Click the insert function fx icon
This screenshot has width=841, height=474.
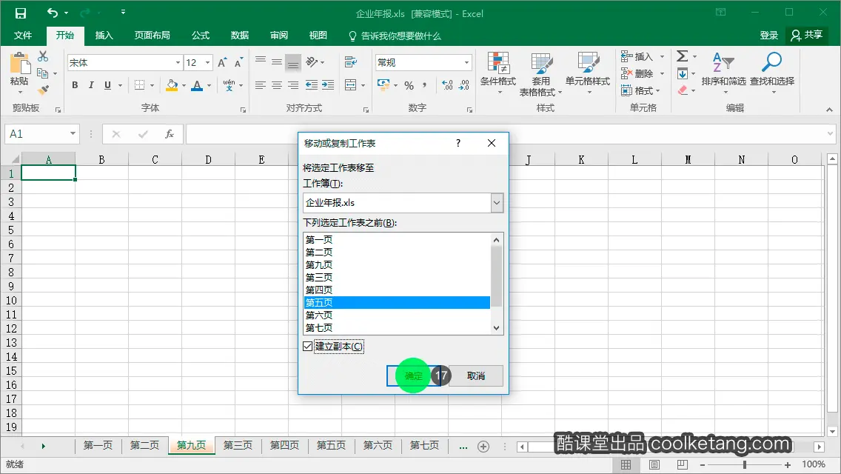pyautogui.click(x=170, y=134)
